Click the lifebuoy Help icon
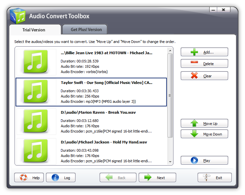Image resolution: width=245 pixels, height=195 pixels. (x=24, y=177)
